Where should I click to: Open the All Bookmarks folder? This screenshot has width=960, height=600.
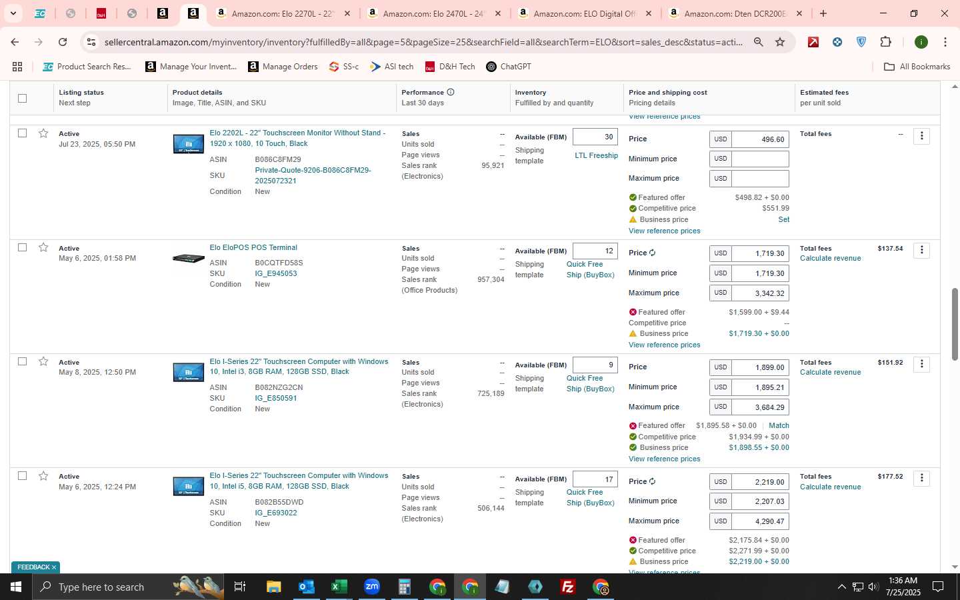point(917,67)
